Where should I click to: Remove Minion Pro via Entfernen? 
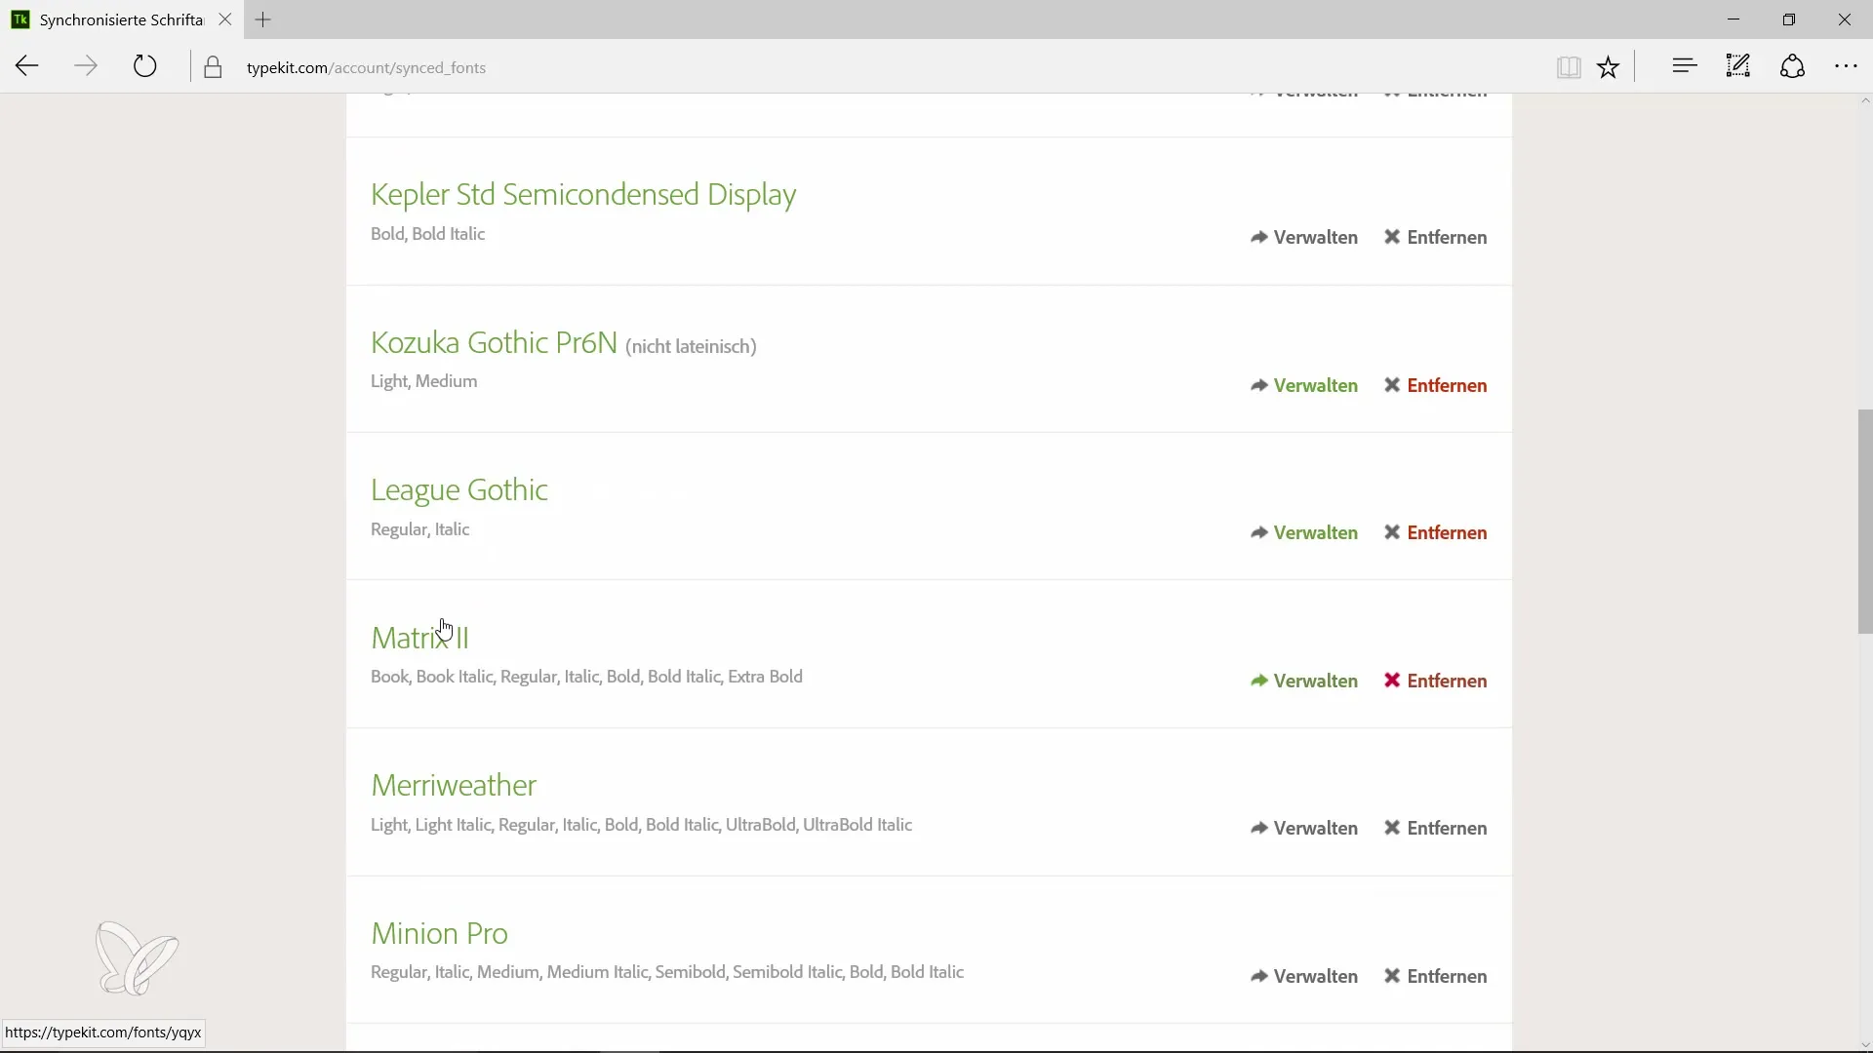coord(1436,977)
